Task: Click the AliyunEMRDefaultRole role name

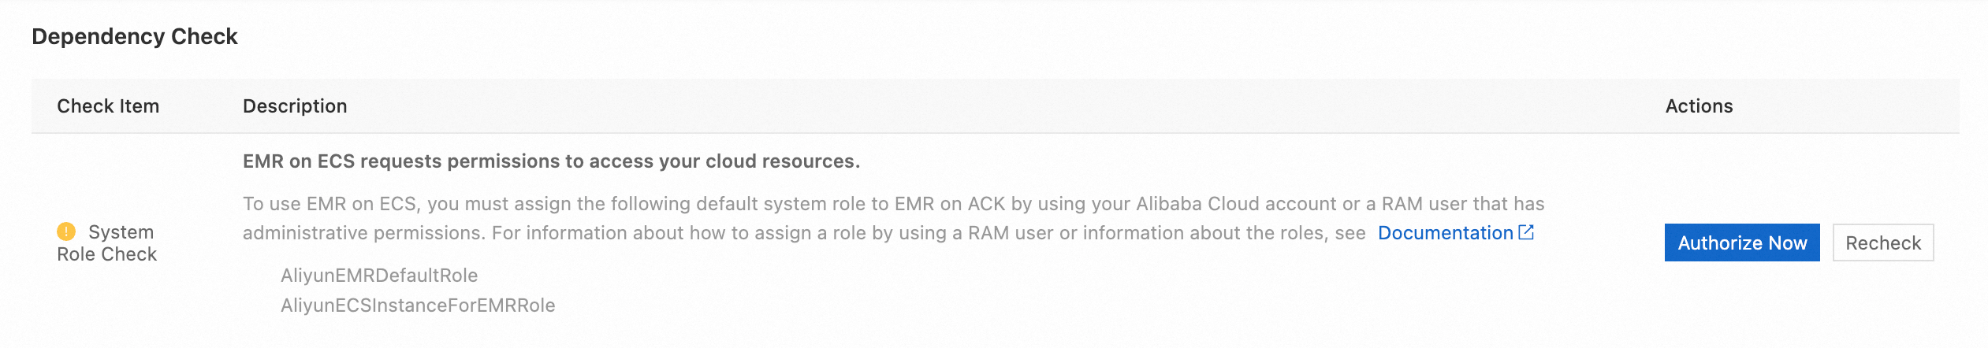Action: point(379,276)
